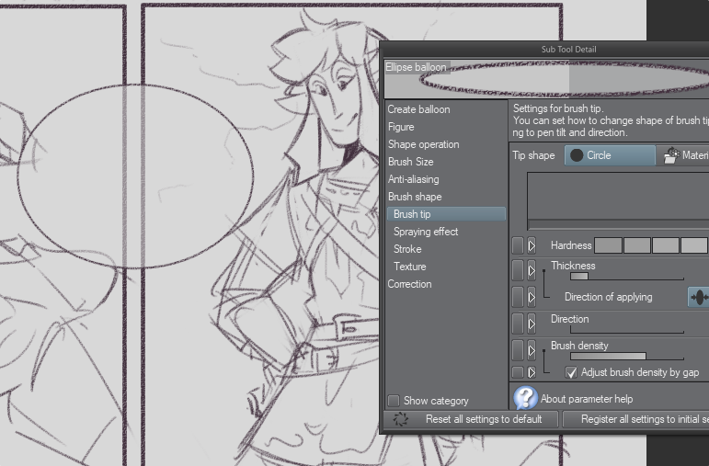
Task: Expand the Direction of applying row arrow
Action: 532,297
